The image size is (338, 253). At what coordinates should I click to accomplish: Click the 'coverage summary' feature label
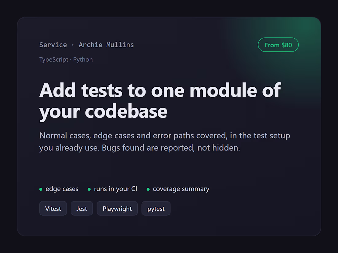pos(181,189)
